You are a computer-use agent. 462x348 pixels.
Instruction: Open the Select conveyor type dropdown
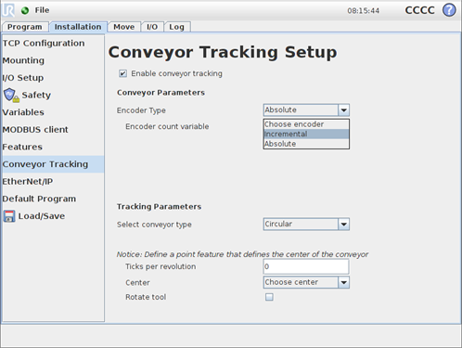click(306, 224)
